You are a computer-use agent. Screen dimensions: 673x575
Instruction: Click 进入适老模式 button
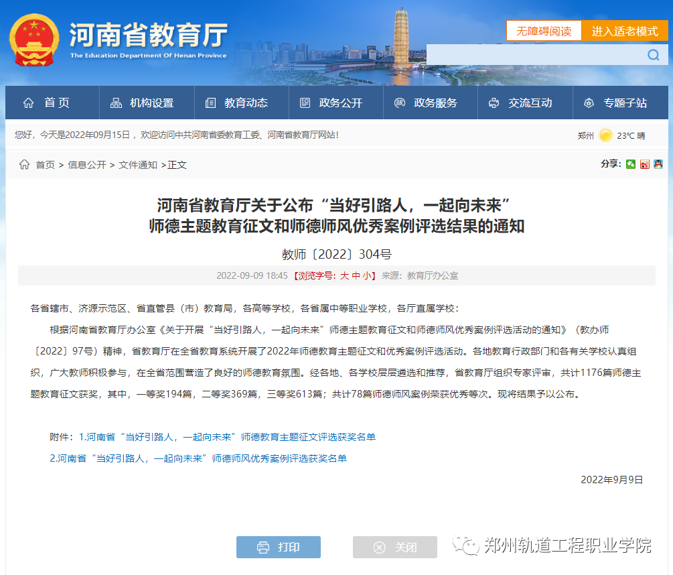pyautogui.click(x=625, y=31)
